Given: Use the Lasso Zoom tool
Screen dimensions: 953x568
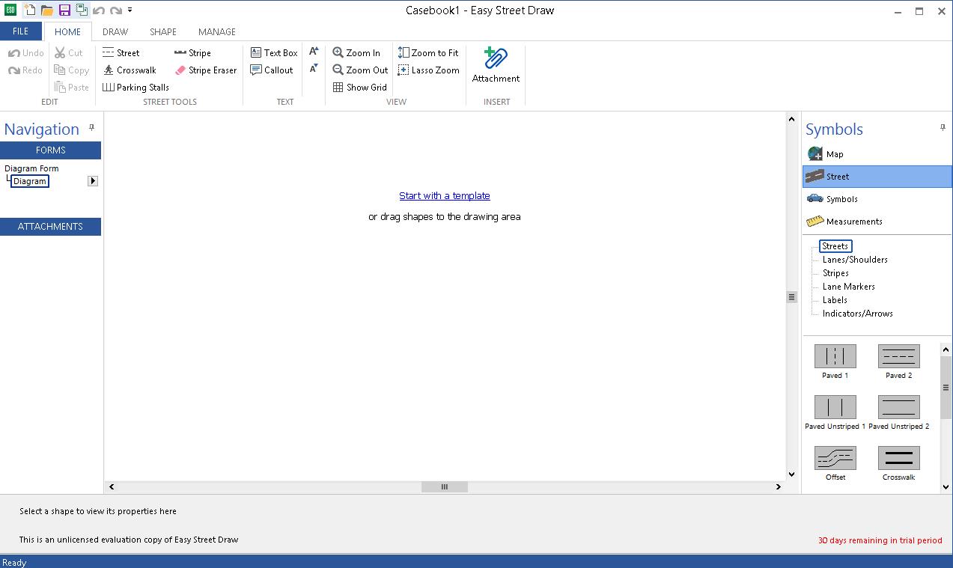Looking at the screenshot, I should pos(428,70).
